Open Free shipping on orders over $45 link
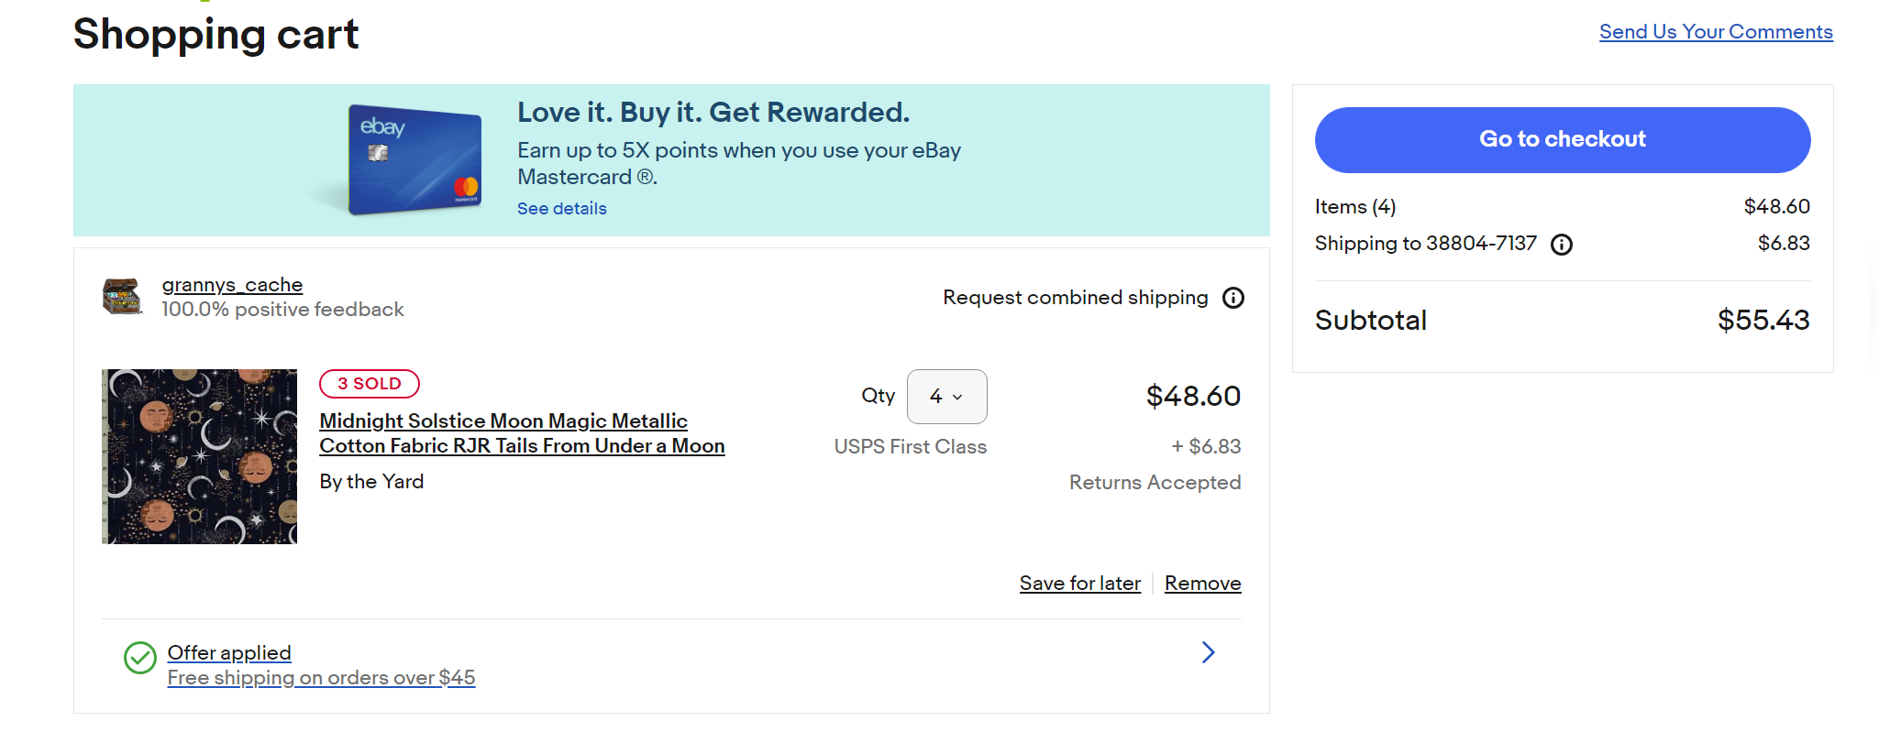1879x732 pixels. point(321,678)
